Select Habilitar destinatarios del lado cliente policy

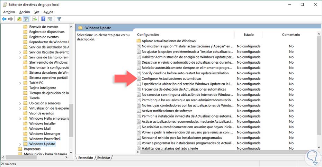point(170,148)
